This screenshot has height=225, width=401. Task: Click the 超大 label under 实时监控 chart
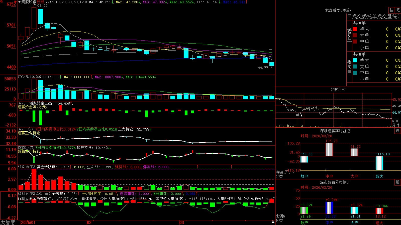pos(379,176)
